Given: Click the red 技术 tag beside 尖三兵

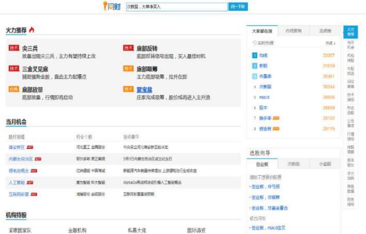Looking at the screenshot, I should (14, 49).
